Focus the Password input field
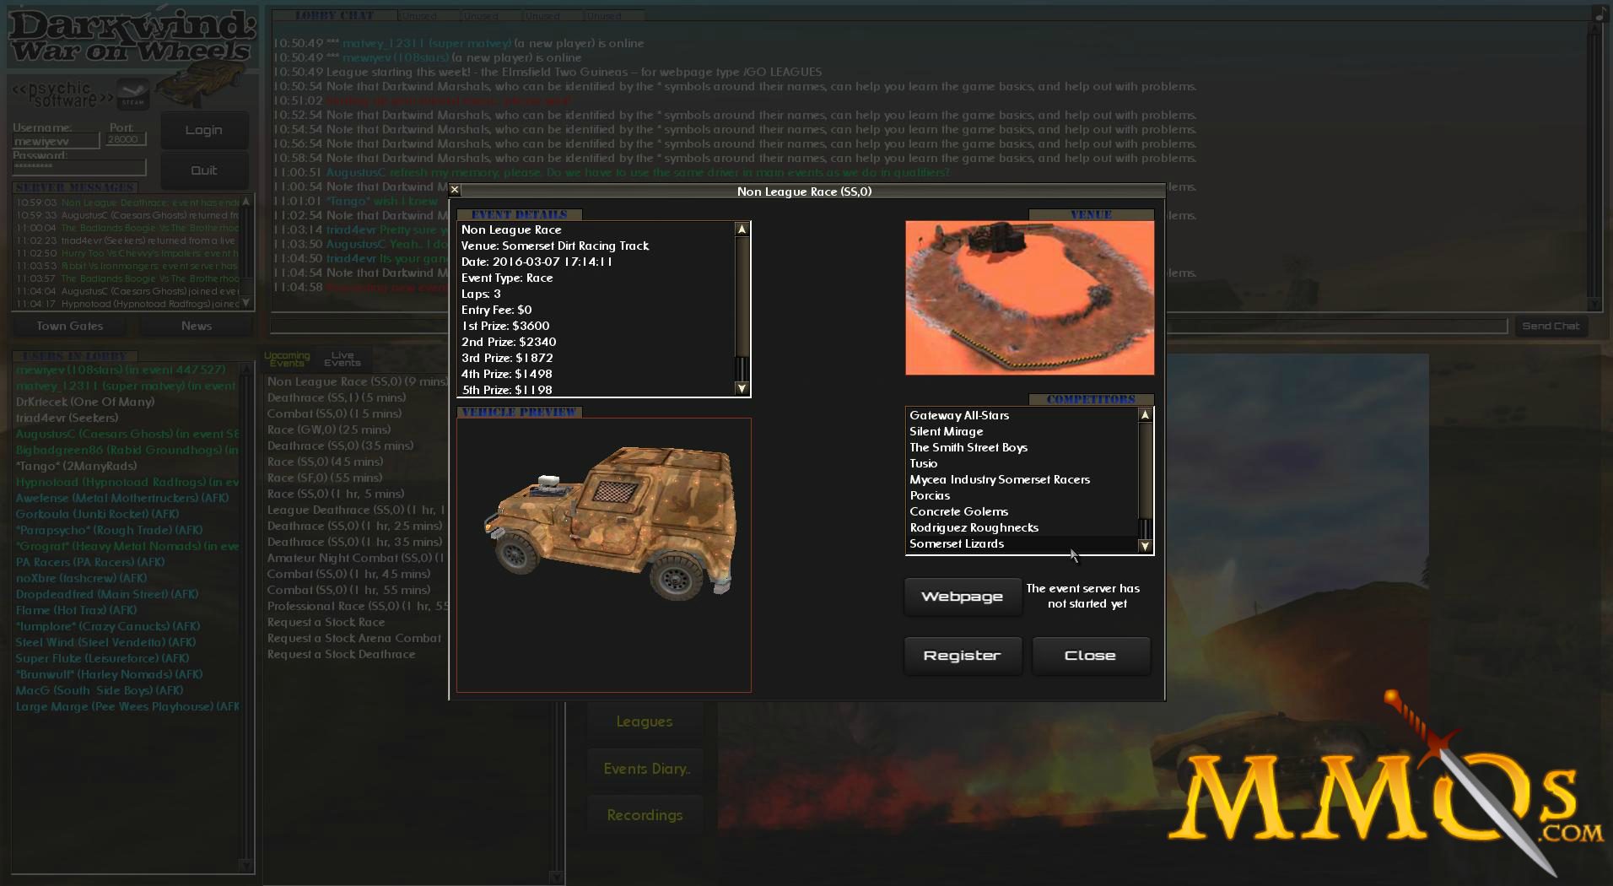The image size is (1613, 886). click(78, 167)
